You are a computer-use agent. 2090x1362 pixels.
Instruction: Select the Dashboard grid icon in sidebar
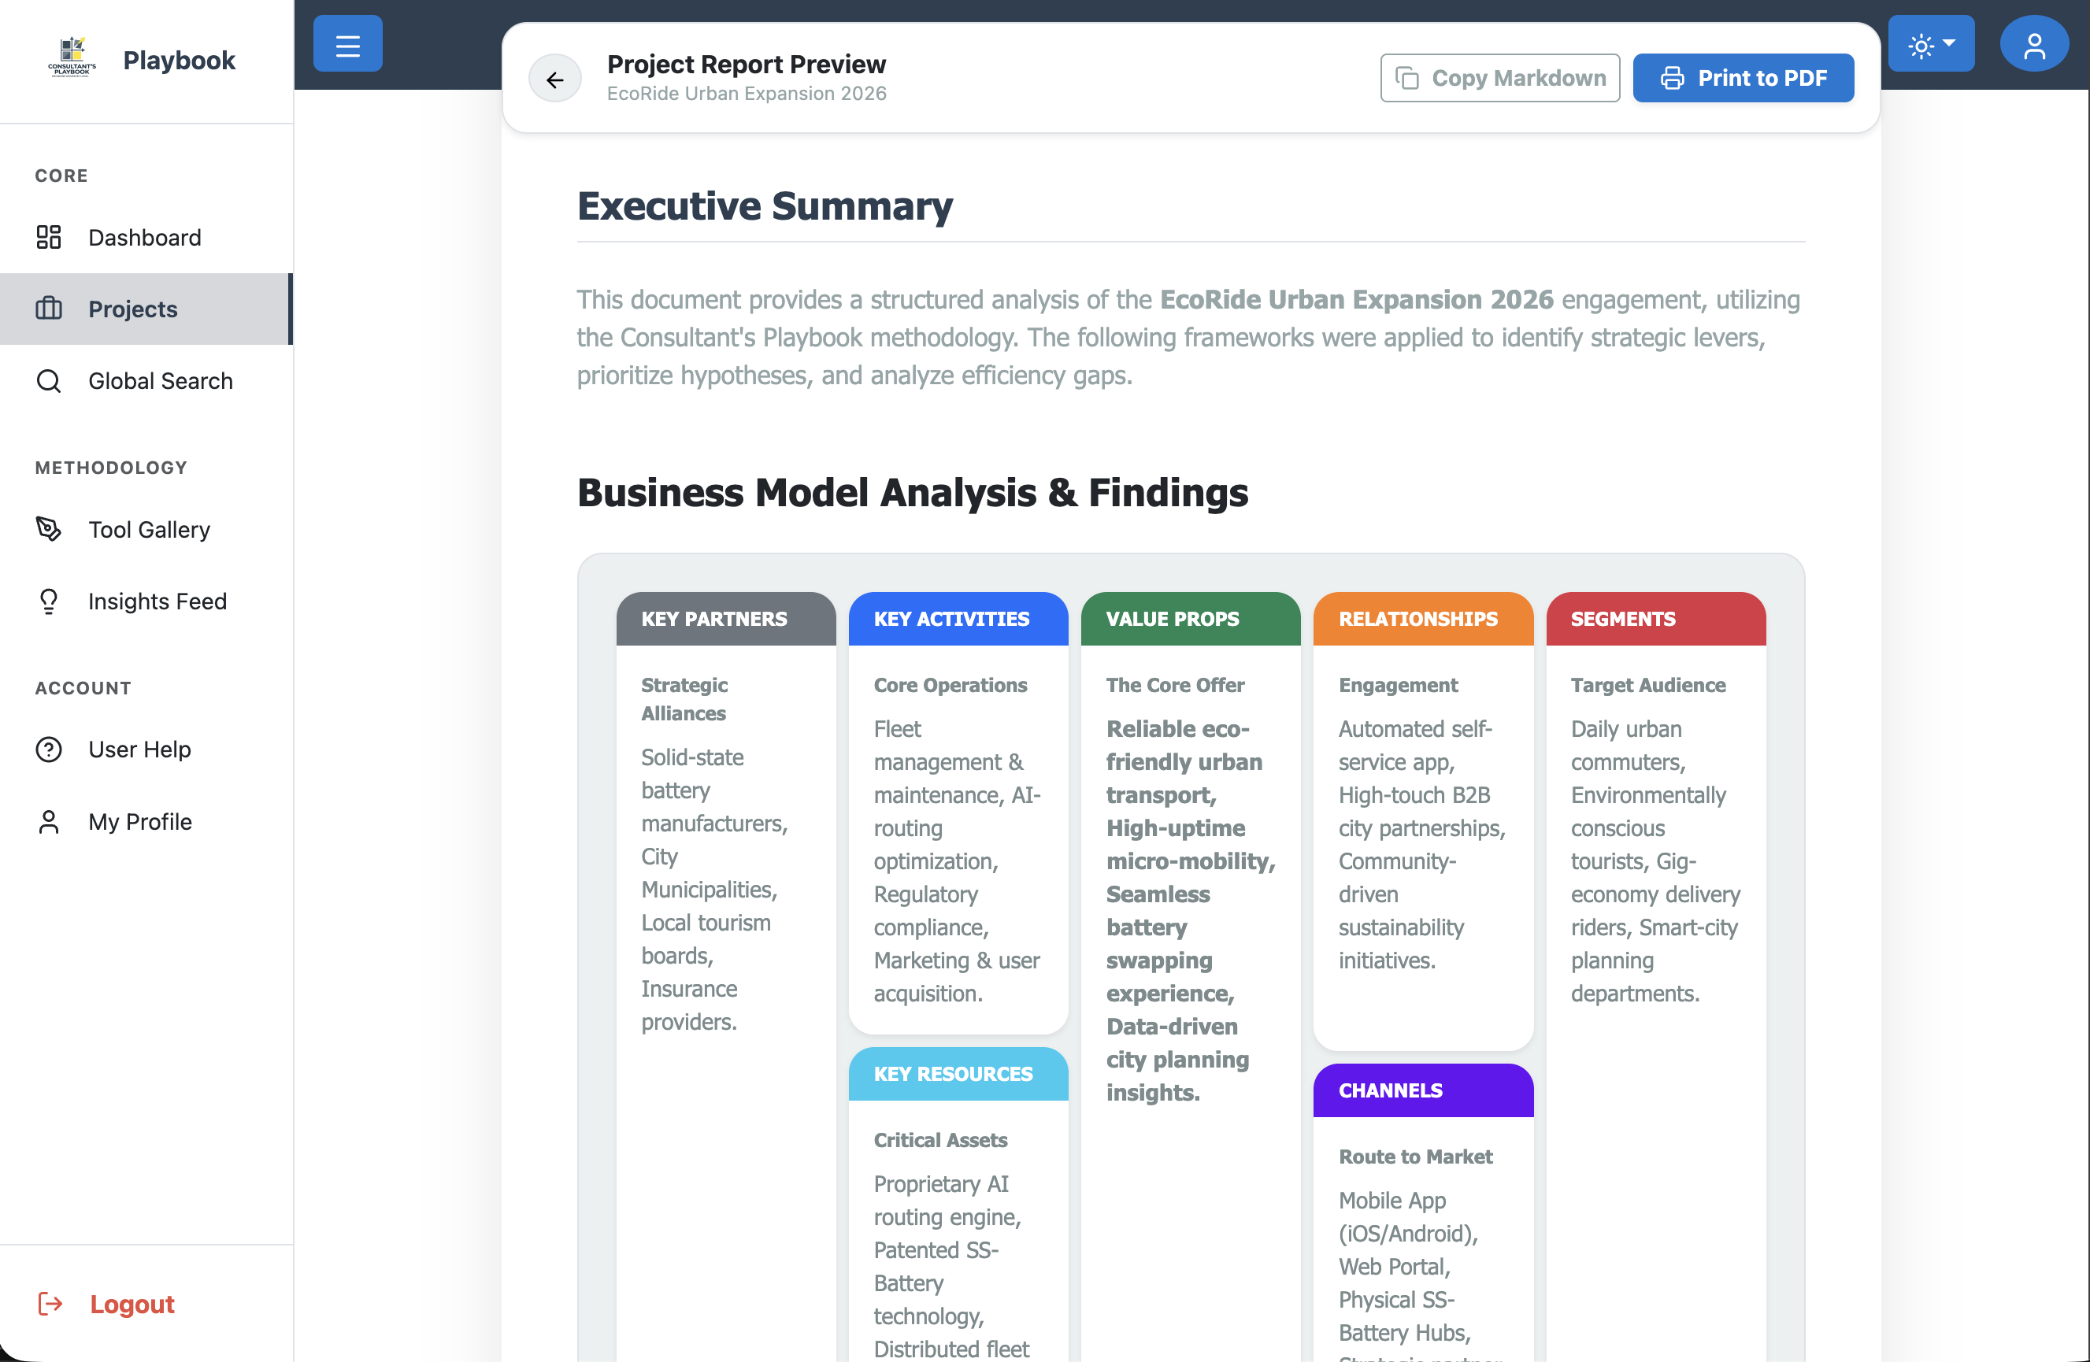[48, 237]
